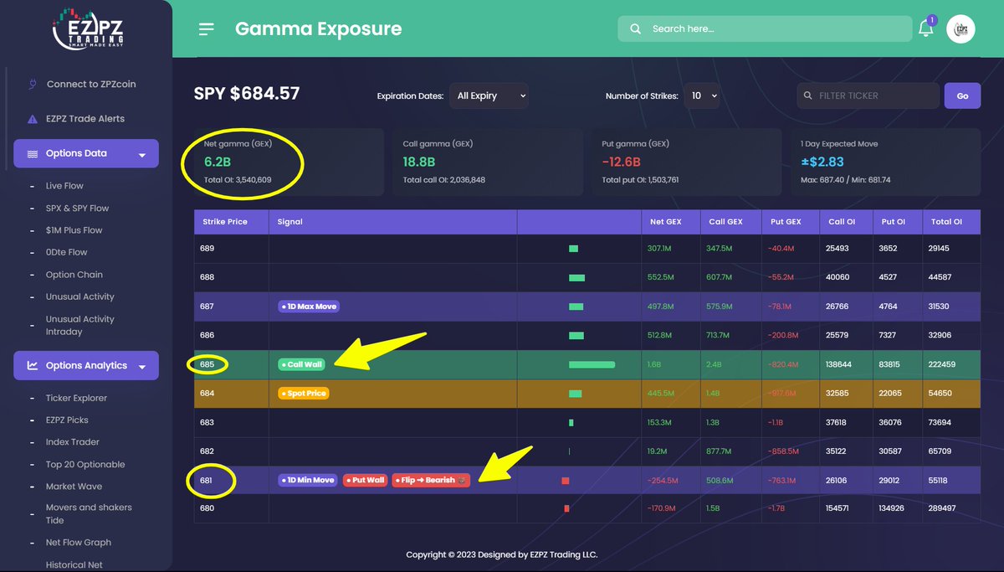1004x572 pixels.
Task: Select 0Dte Flow
Action: [66, 252]
